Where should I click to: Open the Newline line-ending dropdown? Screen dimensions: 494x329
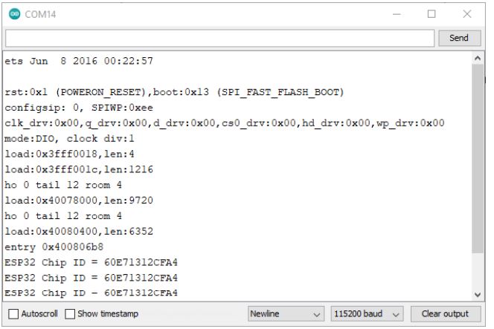coord(286,314)
